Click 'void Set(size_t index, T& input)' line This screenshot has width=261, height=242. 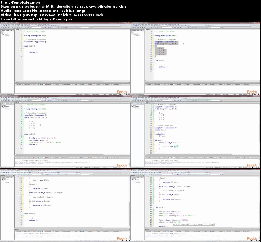(x=46, y=193)
